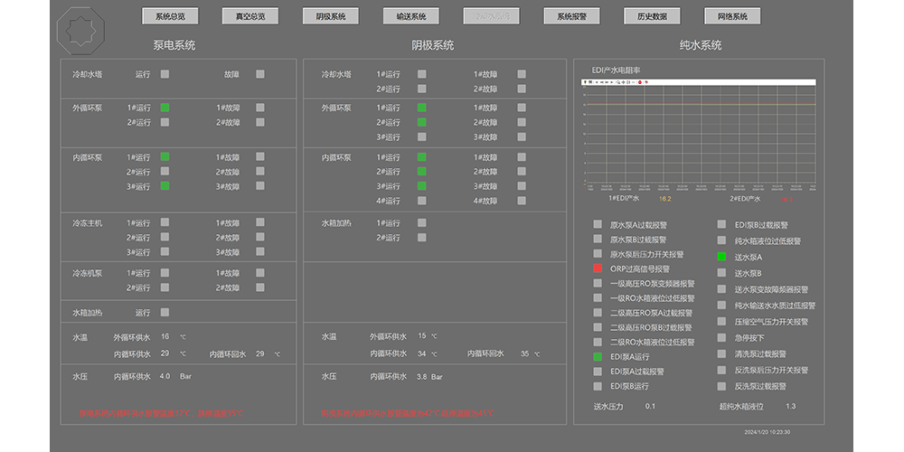
Task: Open the 系统总览 page
Action: point(170,16)
